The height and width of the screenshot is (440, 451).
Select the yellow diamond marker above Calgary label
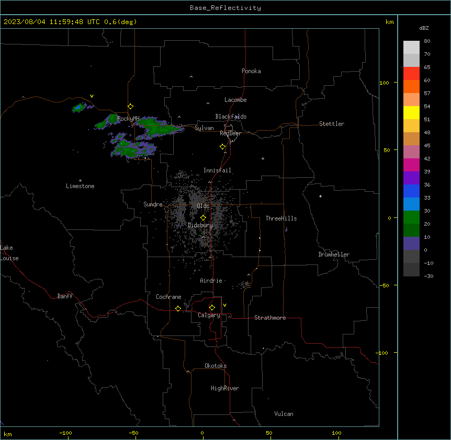click(x=212, y=308)
